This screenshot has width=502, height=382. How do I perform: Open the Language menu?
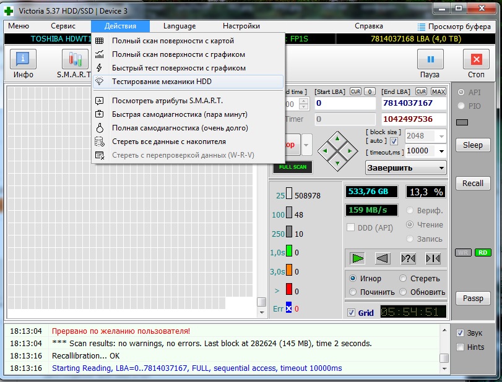pos(180,26)
